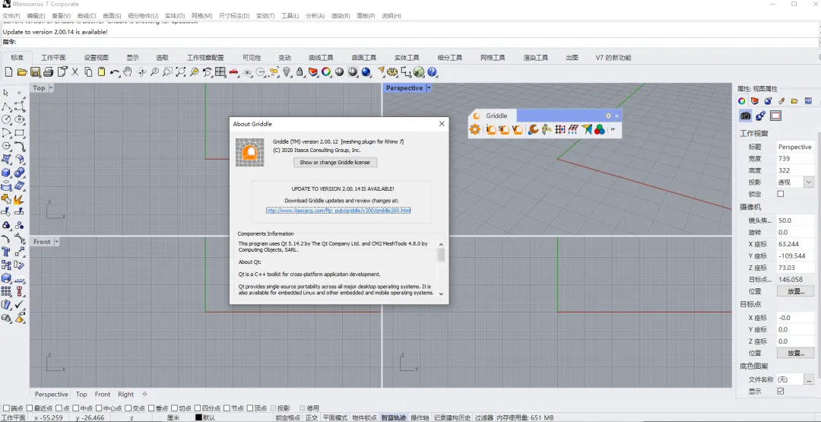The height and width of the screenshot is (422, 821).
Task: Click the lightbulb hide objects icon
Action: tap(287, 72)
